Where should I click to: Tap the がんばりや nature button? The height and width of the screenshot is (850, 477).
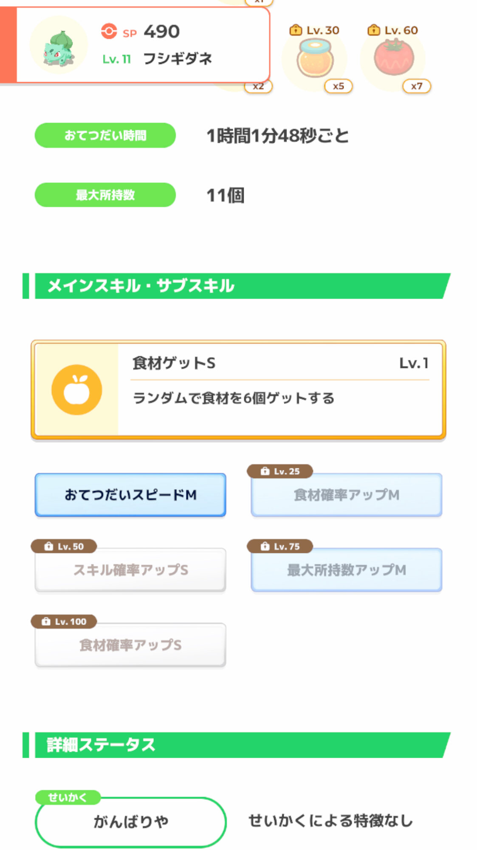coord(130,822)
